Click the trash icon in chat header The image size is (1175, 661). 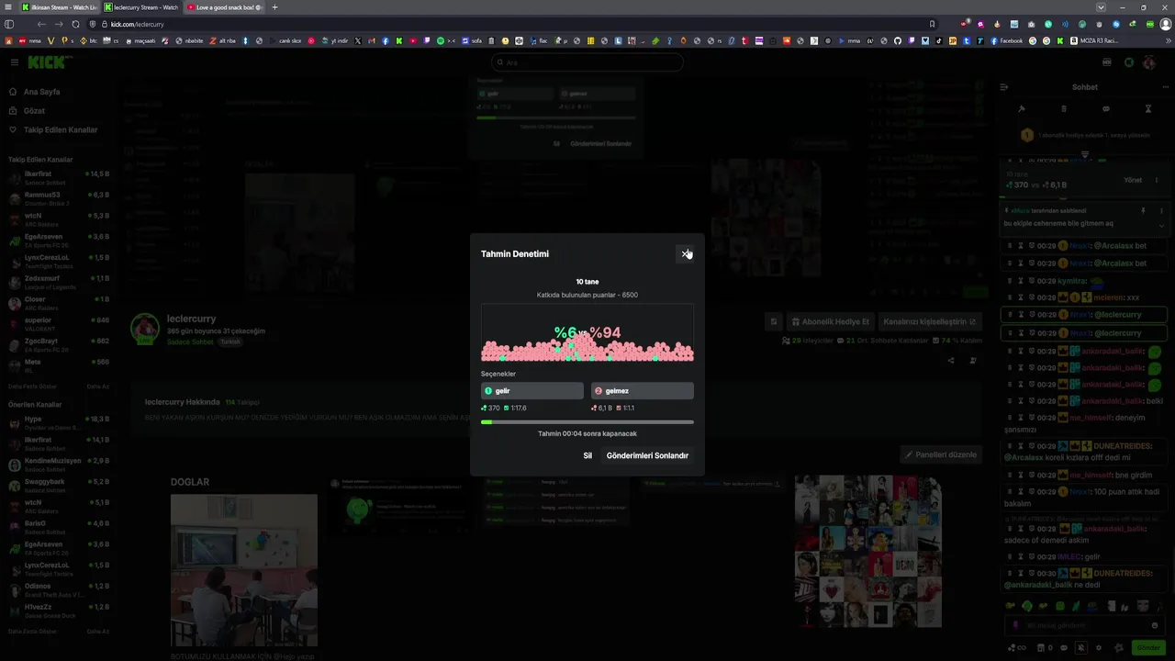pos(1064,109)
